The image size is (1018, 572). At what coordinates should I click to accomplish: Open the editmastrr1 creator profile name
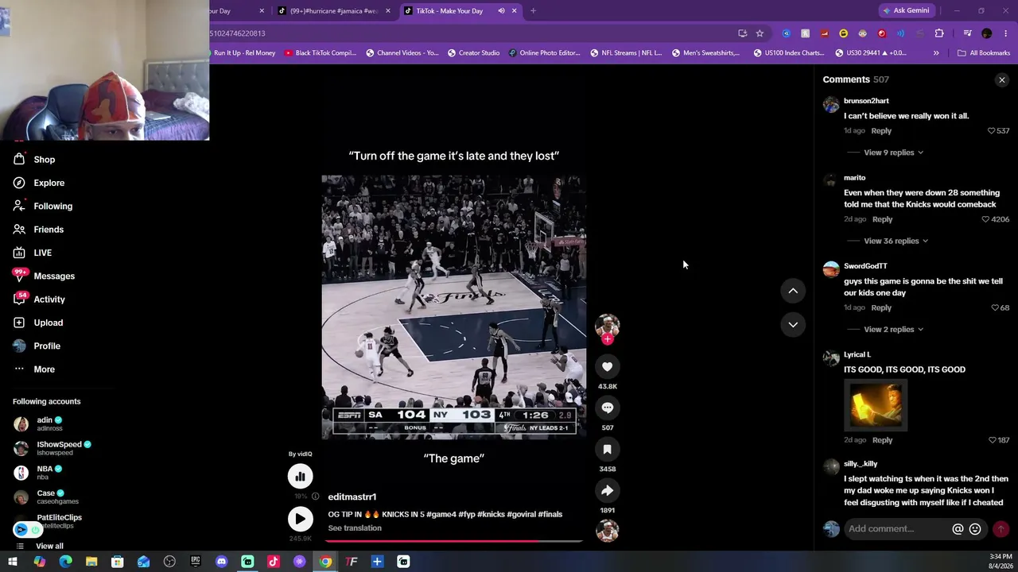(352, 497)
